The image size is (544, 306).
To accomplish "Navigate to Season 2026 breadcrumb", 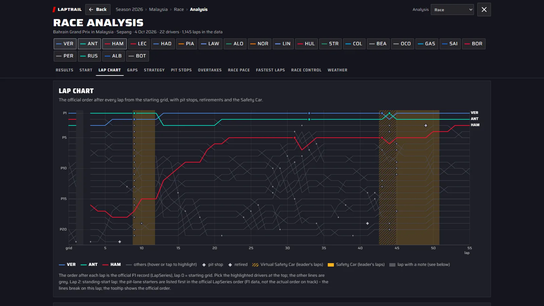I will pos(129,10).
